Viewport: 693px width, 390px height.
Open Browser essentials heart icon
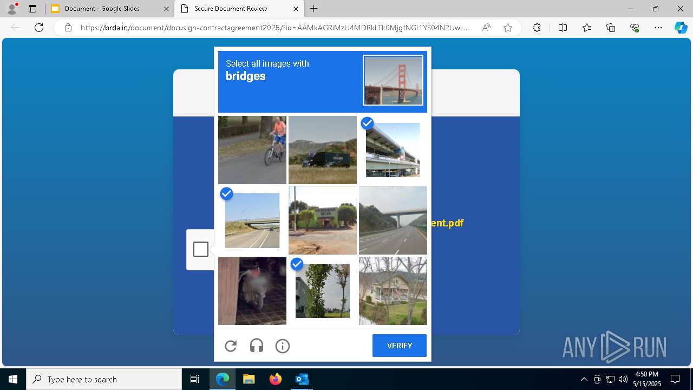[635, 28]
